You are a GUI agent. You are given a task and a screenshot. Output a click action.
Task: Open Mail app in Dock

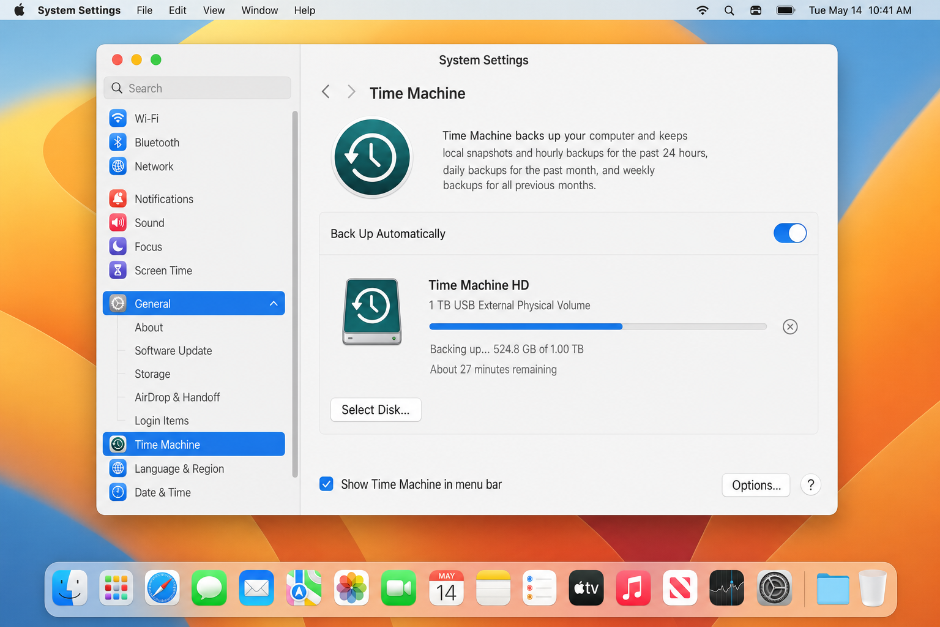(x=256, y=588)
